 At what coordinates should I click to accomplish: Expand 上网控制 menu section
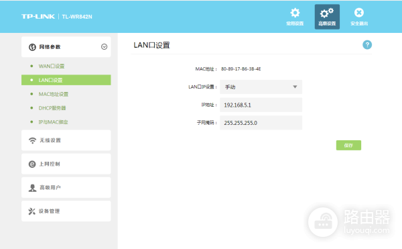66,164
